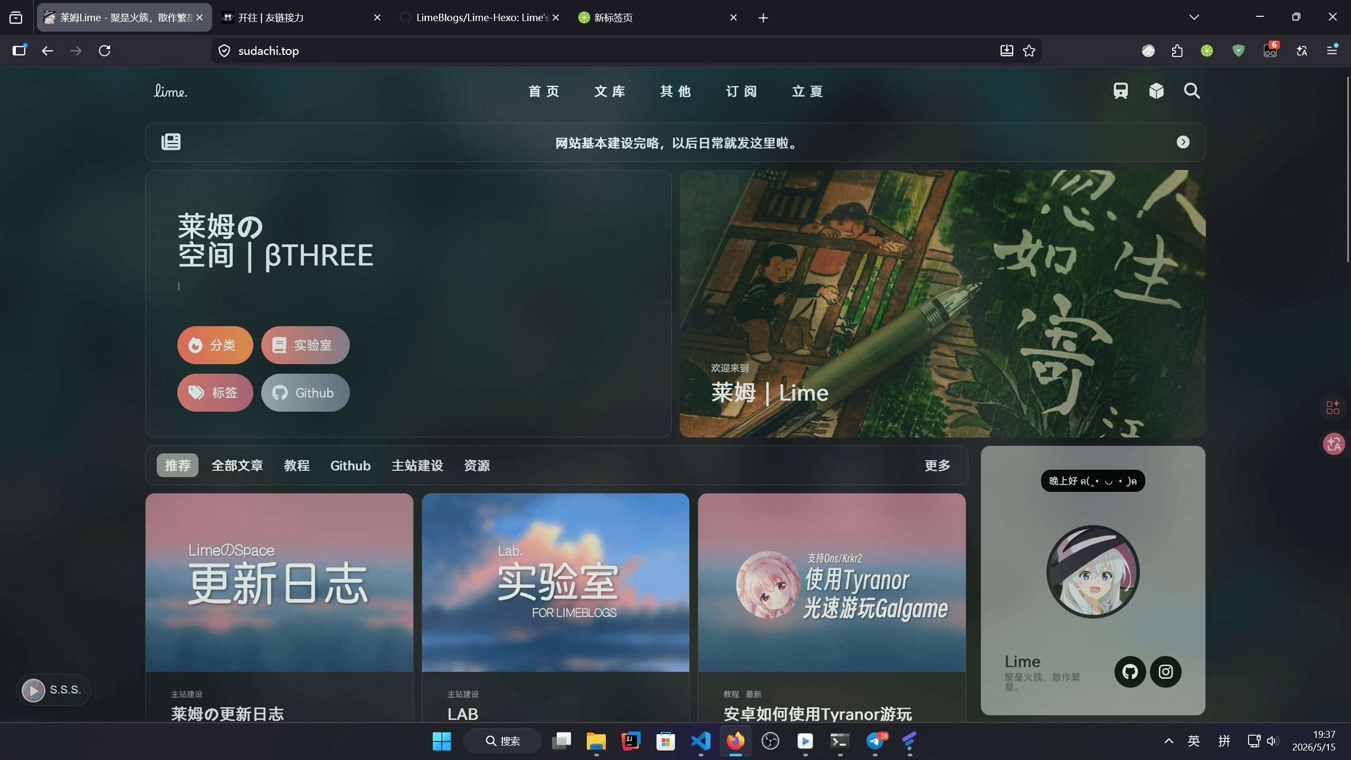Switch to the 新标签页 tab

(657, 17)
